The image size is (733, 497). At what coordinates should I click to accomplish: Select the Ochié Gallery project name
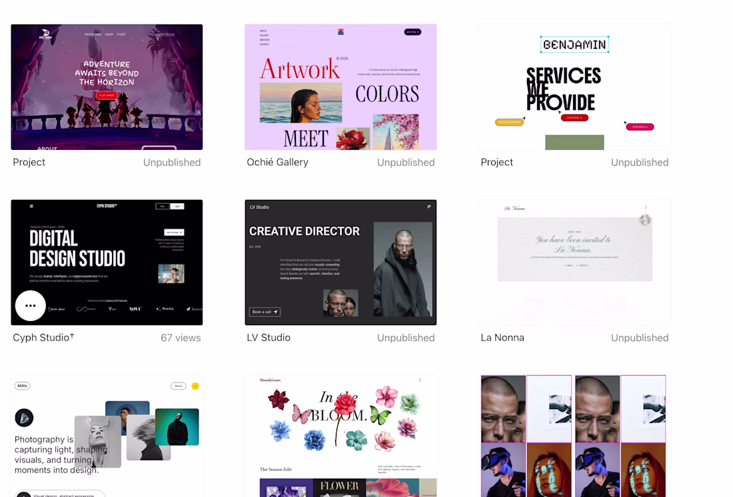(277, 163)
